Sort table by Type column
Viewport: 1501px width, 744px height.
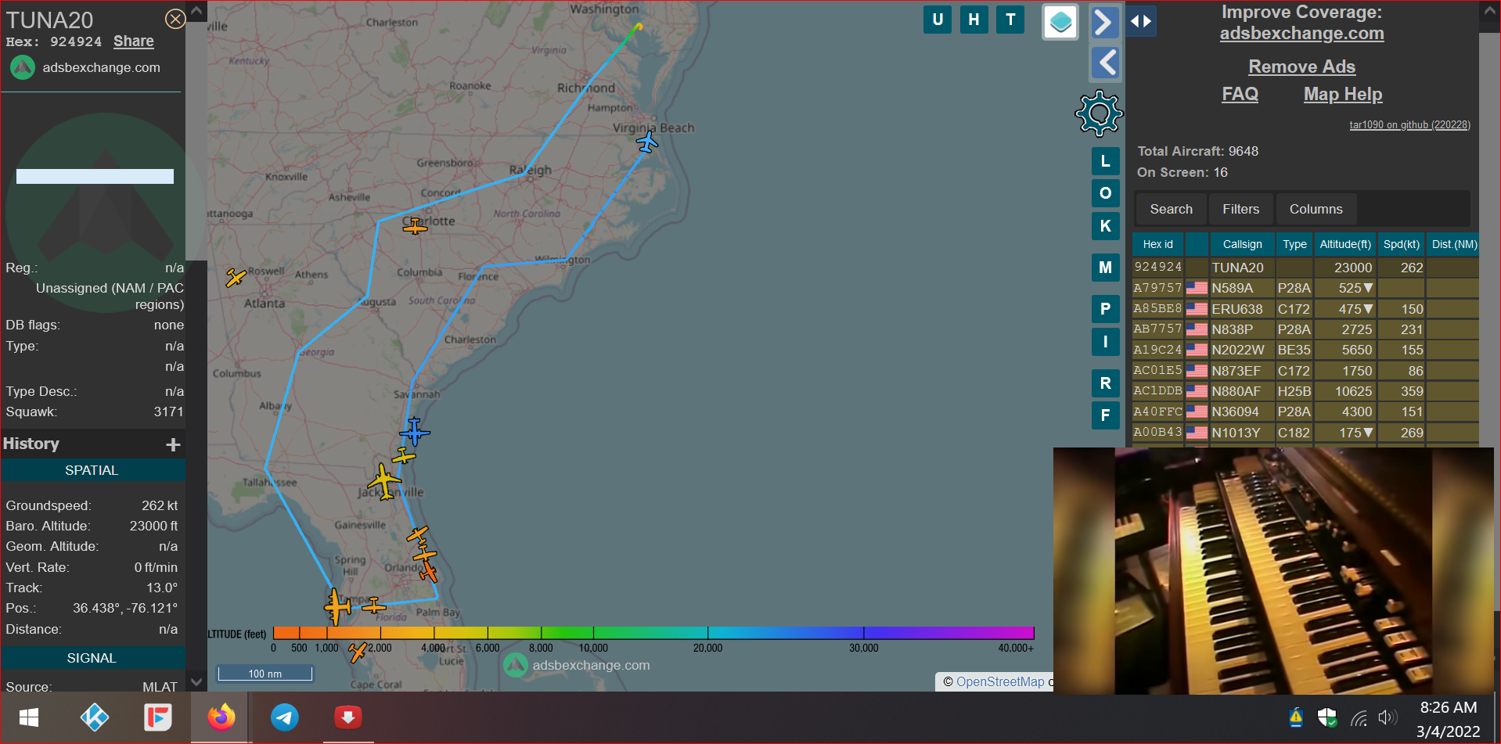(1294, 244)
